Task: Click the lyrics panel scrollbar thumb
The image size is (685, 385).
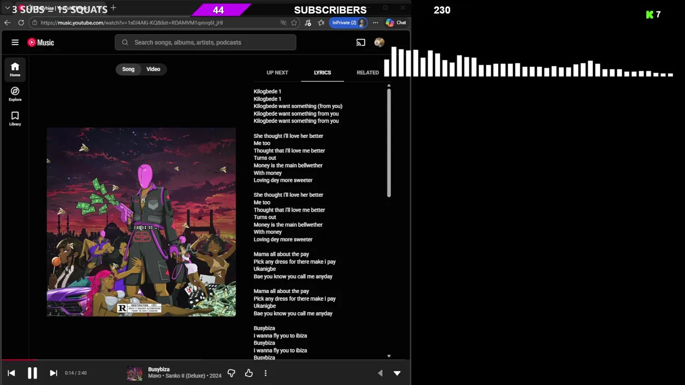Action: pos(389,143)
